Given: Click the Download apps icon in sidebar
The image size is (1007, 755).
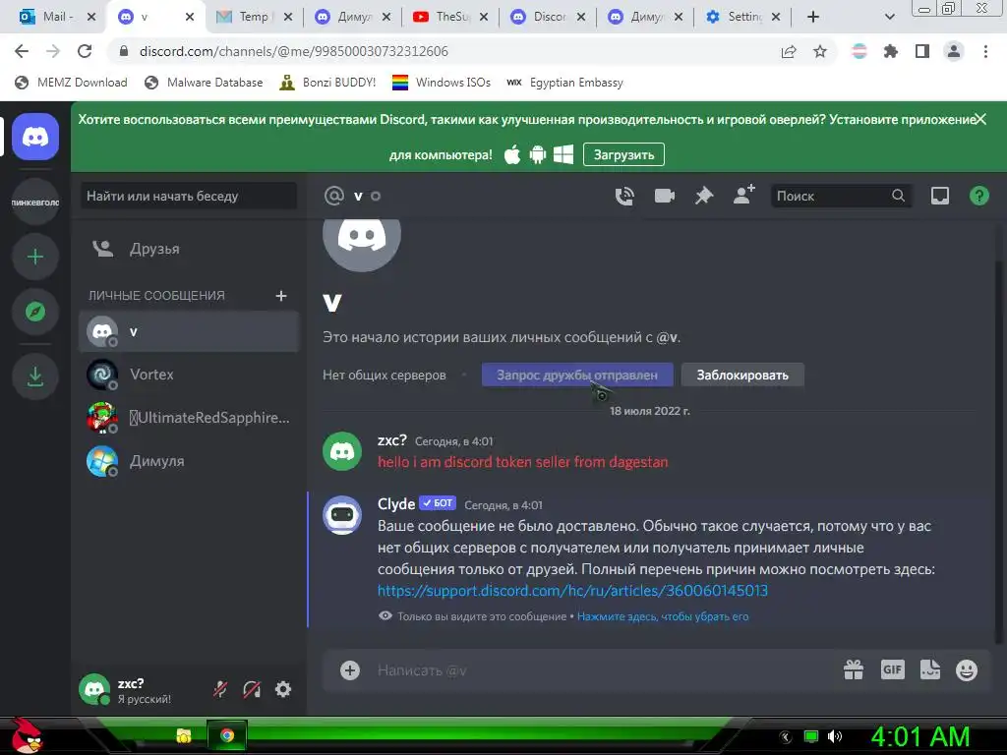Looking at the screenshot, I should coord(35,377).
